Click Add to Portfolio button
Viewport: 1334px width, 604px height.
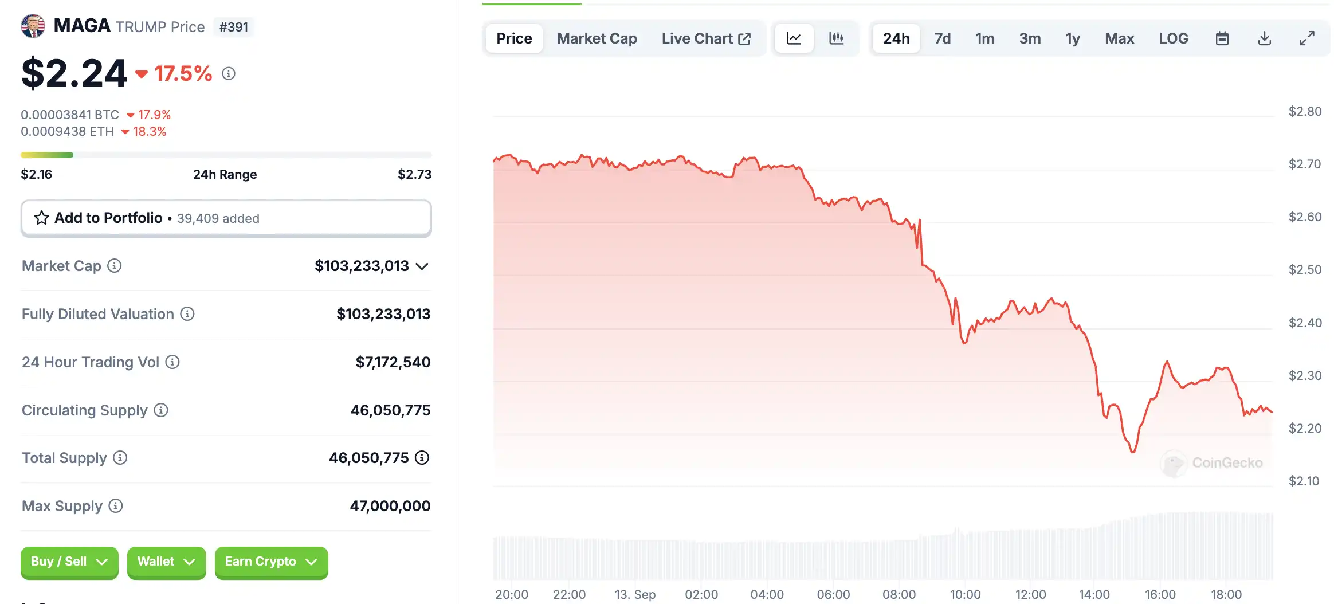[226, 218]
